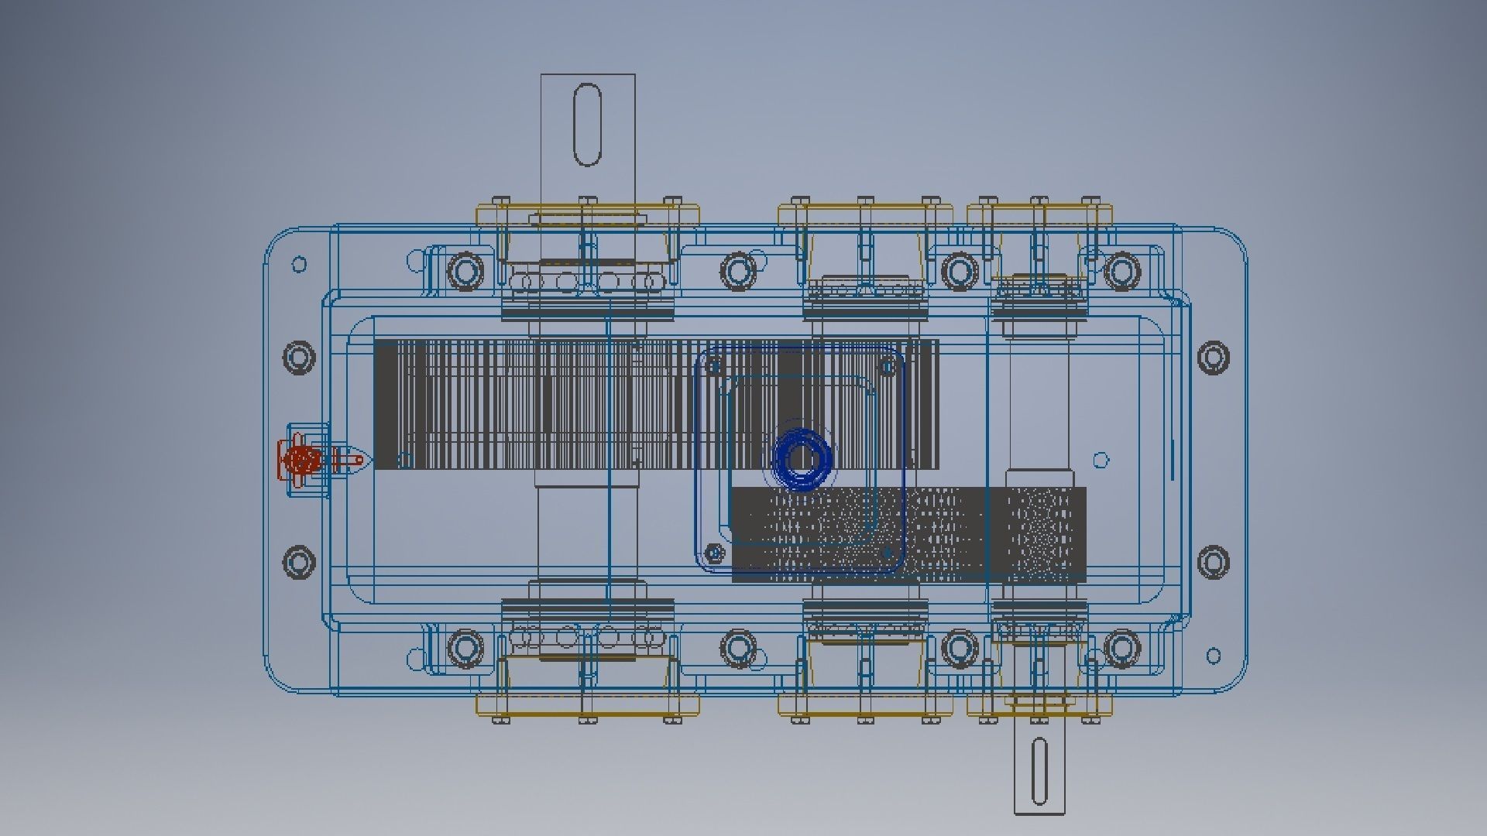The height and width of the screenshot is (836, 1487).
Task: Click the small hole near the housing's top-left corner
Action: (299, 265)
